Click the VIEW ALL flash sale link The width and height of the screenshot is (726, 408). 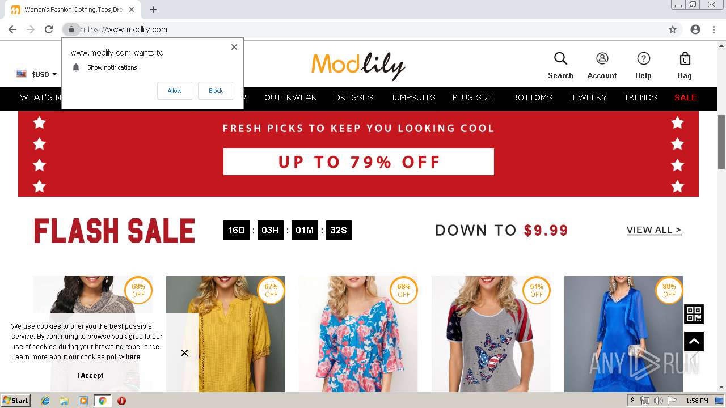click(653, 230)
